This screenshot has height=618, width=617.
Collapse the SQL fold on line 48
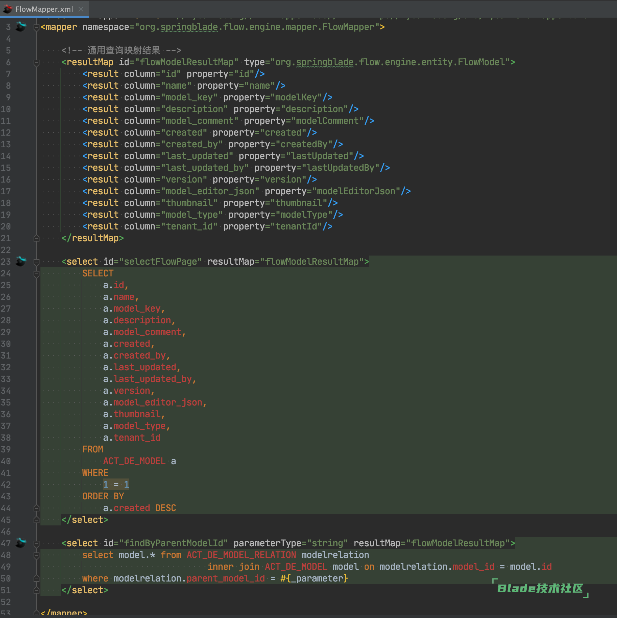pos(37,555)
